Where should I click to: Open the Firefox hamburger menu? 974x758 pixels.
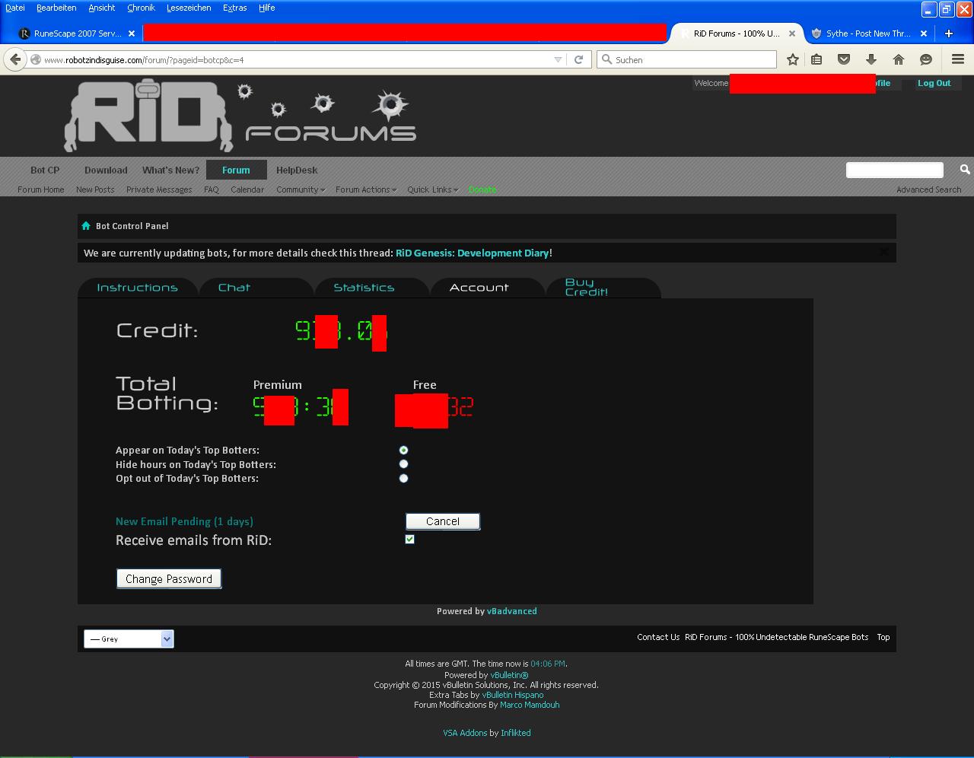[x=958, y=59]
